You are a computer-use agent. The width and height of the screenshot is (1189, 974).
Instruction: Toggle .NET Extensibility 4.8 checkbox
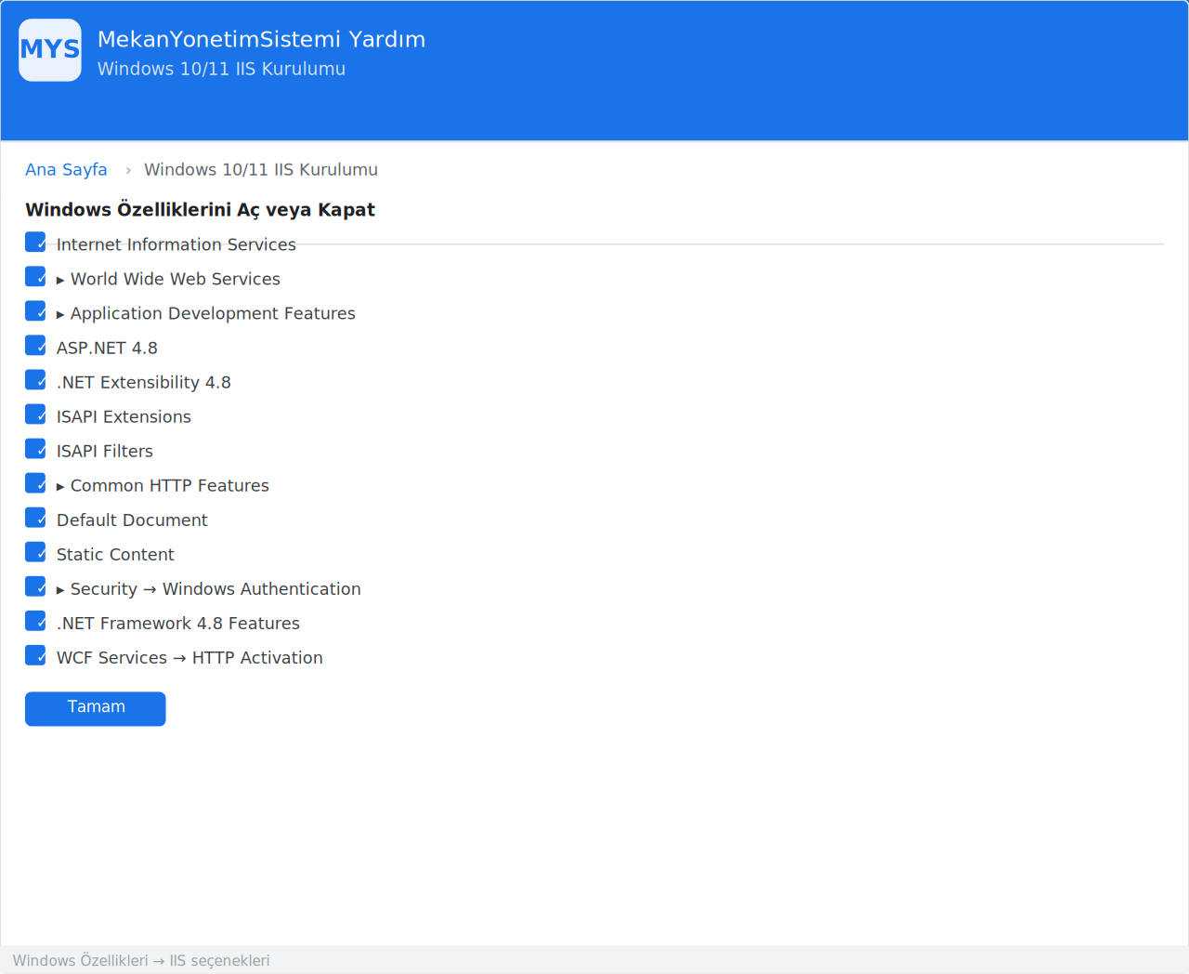click(x=35, y=380)
